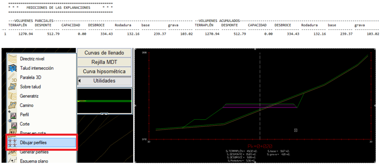Pick the Paralela 3D icon
The height and width of the screenshot is (165, 381).
(12, 77)
